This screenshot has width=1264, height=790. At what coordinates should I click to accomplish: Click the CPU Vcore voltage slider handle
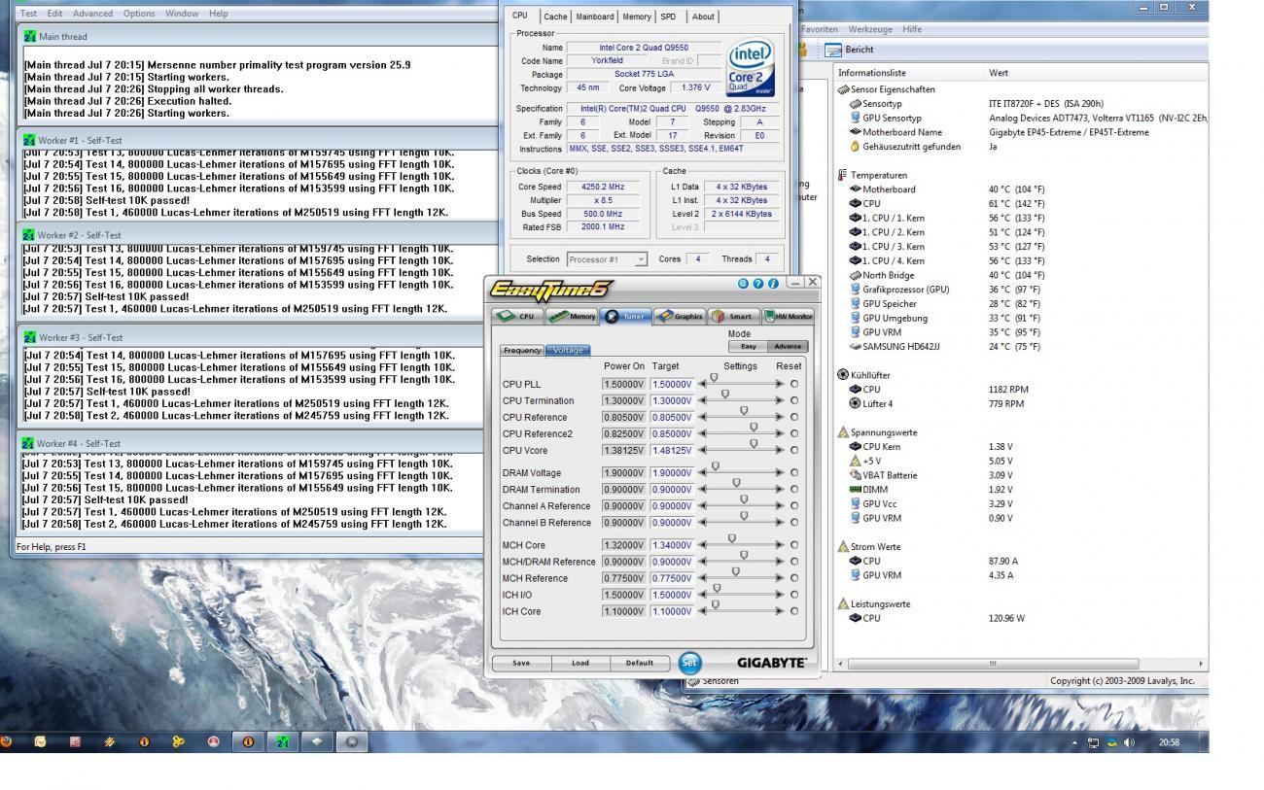[x=754, y=443]
